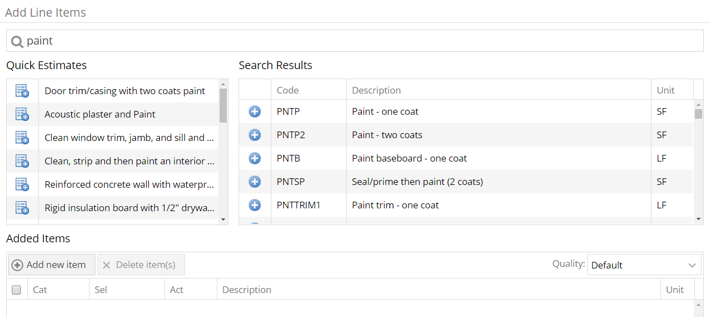
Task: Click scroll down arrow in Quick Estimates
Action: (x=223, y=220)
